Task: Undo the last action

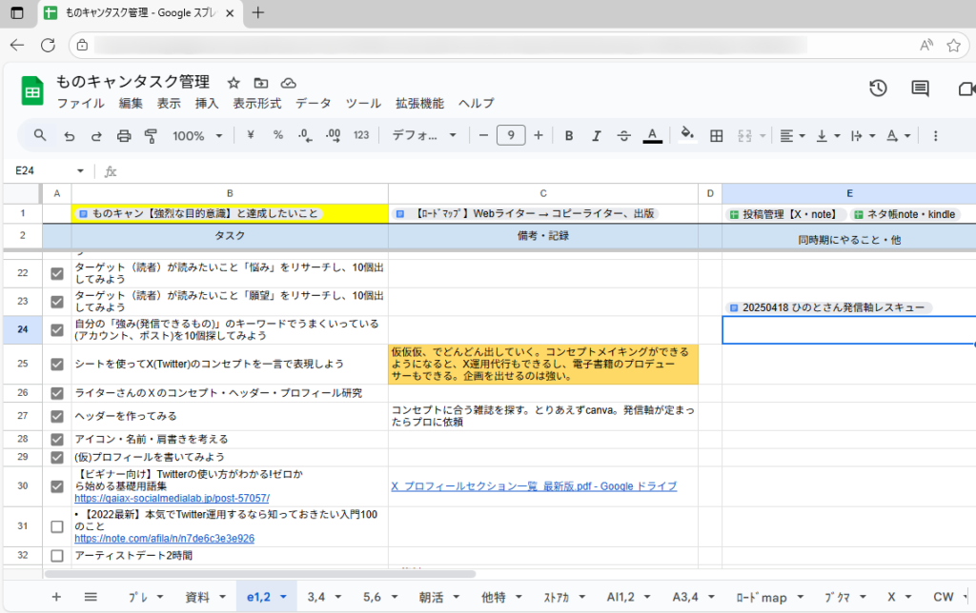Action: point(67,135)
